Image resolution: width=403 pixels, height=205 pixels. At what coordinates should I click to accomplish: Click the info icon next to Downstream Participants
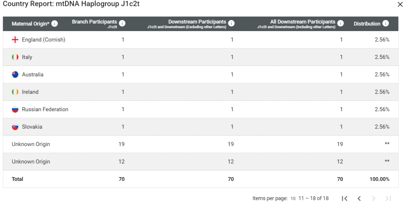point(231,24)
